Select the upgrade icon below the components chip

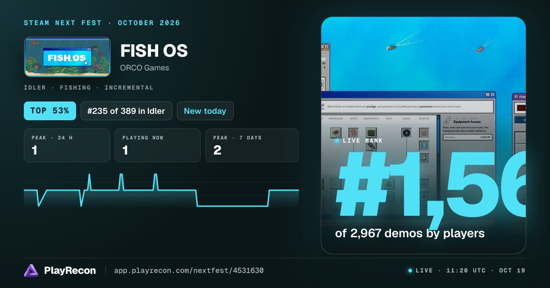[371, 146]
